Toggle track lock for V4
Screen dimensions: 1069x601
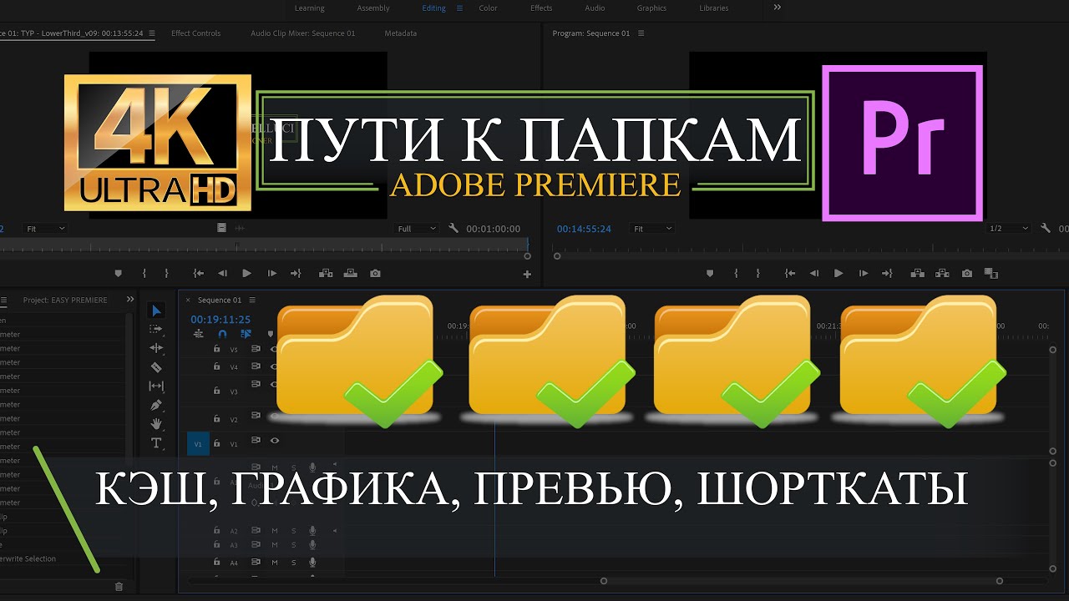click(x=217, y=367)
